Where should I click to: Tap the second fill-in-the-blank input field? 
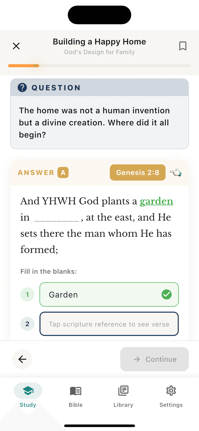pos(109,324)
